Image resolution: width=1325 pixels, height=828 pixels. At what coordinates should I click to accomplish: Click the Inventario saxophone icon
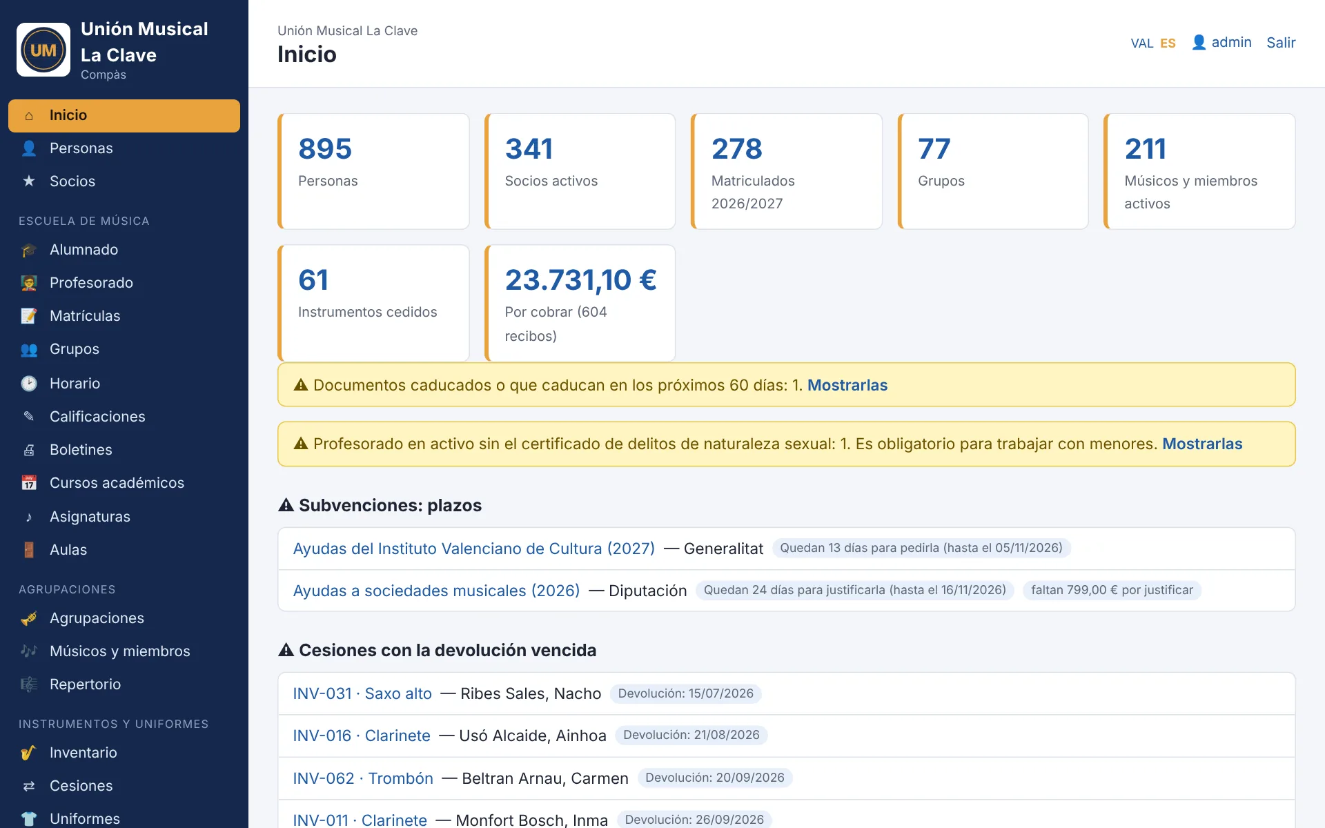(x=29, y=753)
